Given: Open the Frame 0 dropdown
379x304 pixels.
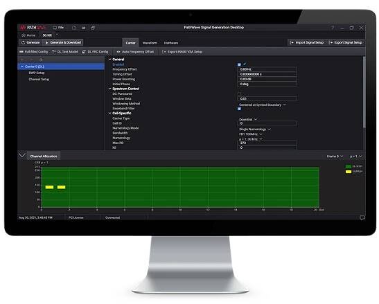Looking at the screenshot, I should click(335, 157).
